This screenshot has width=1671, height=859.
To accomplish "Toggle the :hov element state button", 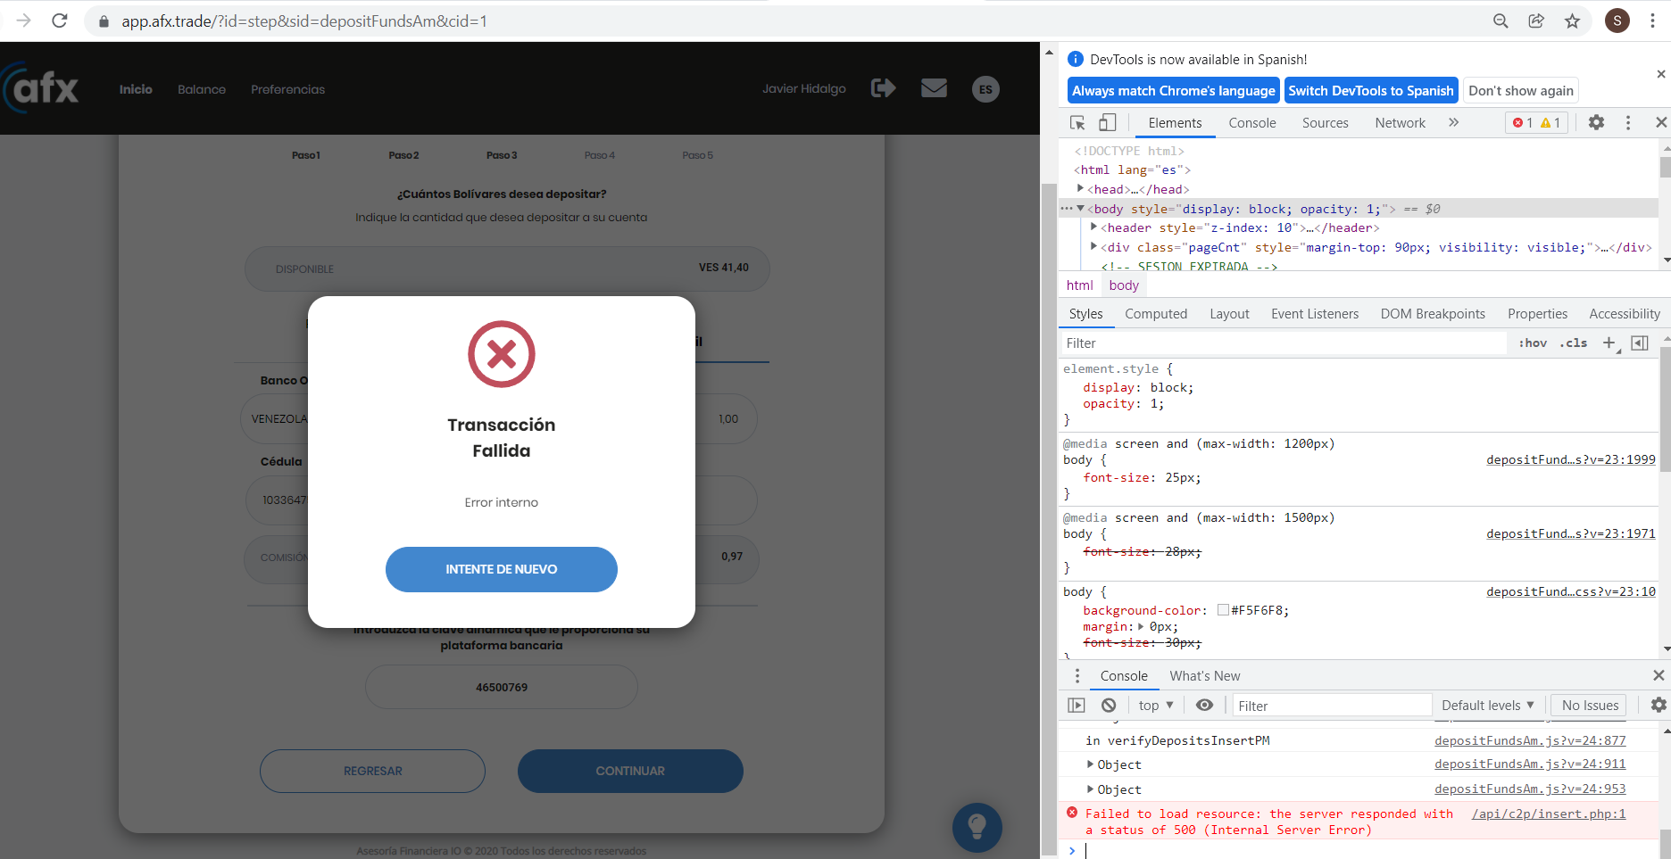I will click(1533, 343).
